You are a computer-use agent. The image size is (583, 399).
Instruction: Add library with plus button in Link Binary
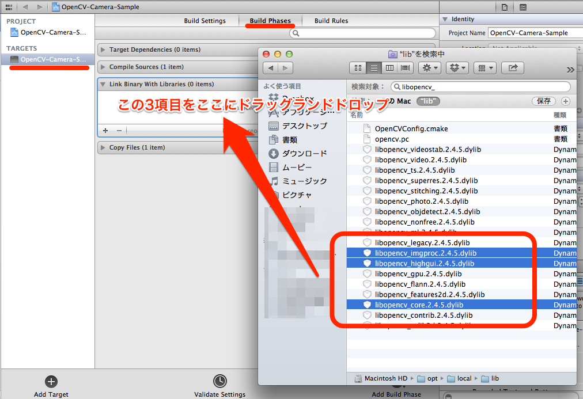105,130
